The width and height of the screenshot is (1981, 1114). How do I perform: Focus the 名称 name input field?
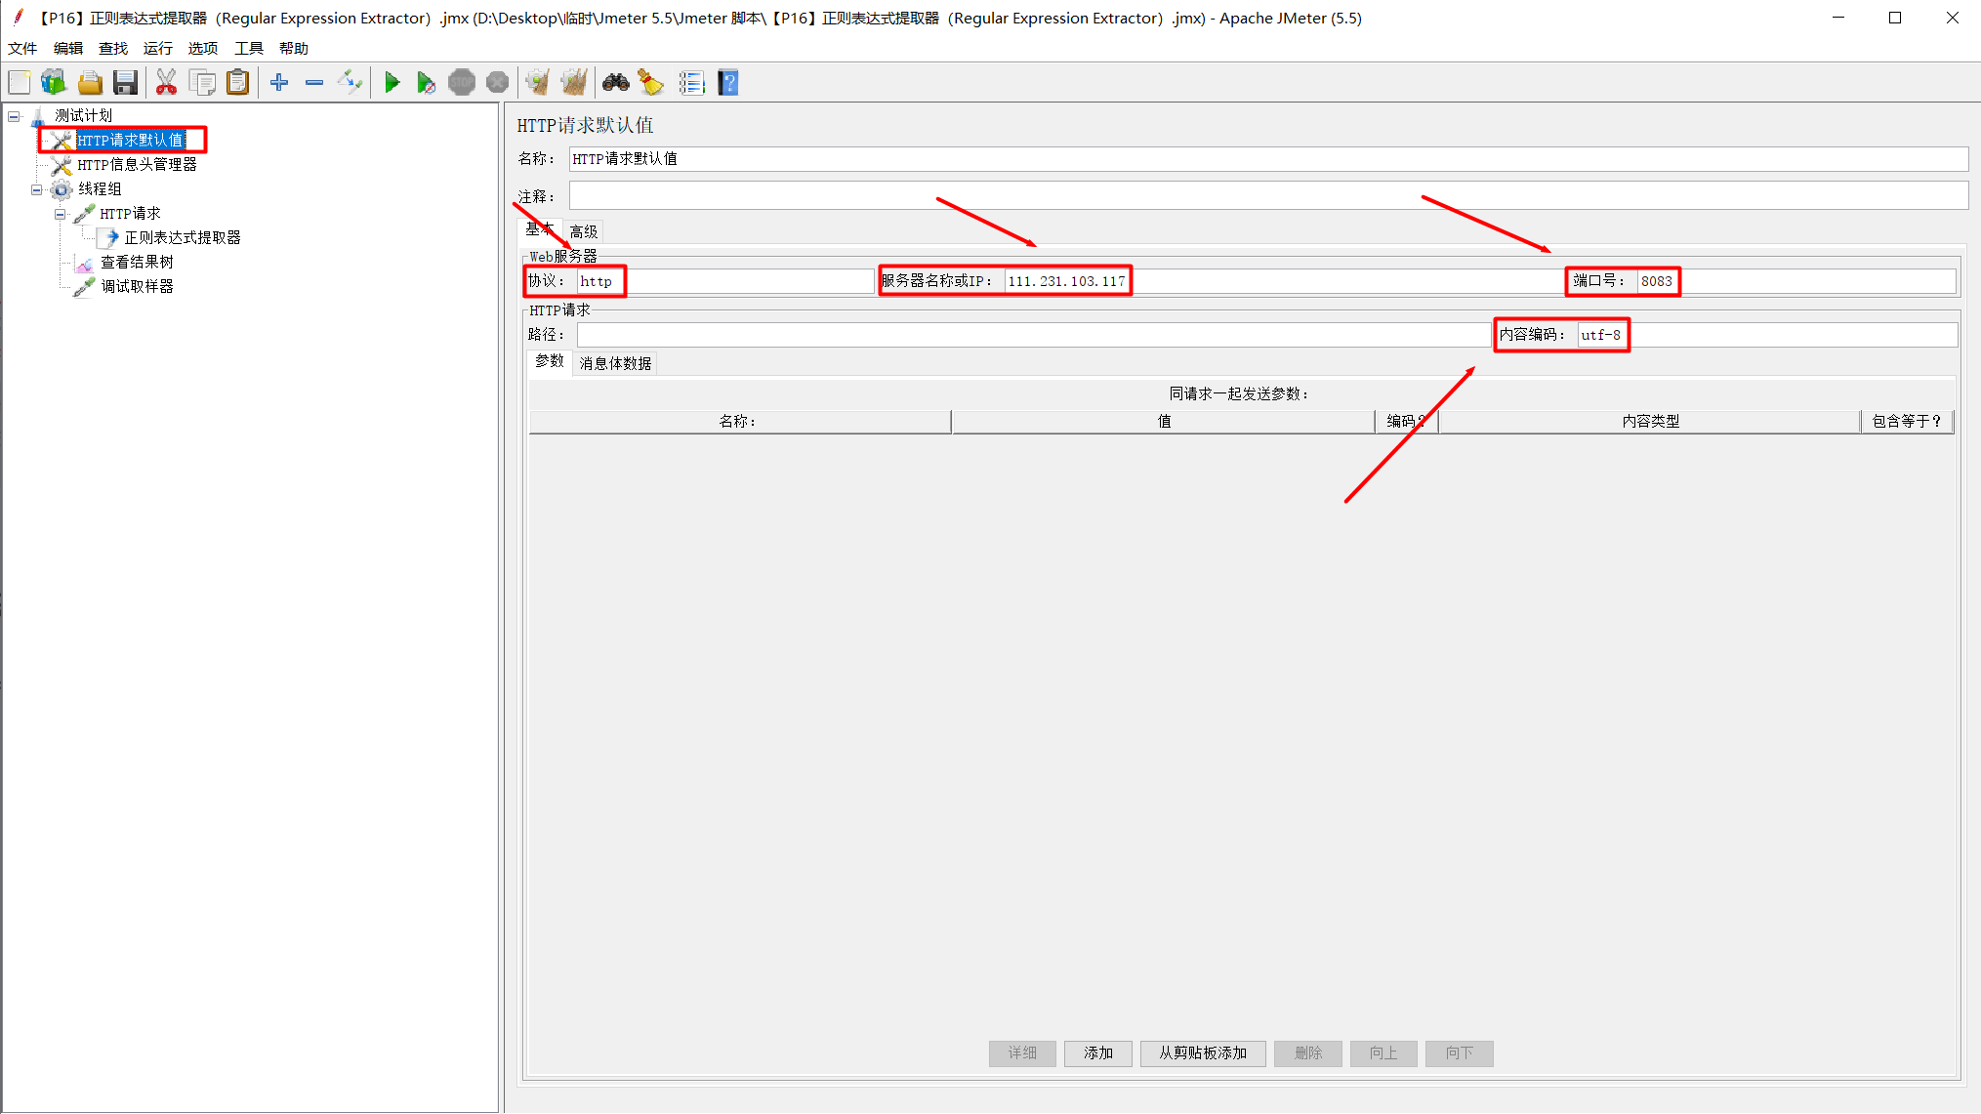pyautogui.click(x=1268, y=158)
